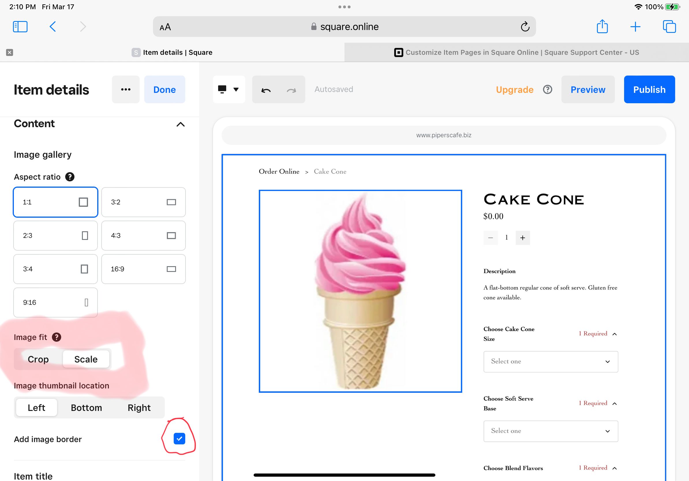Open Choose Cake Cone Size select dropdown
Image resolution: width=689 pixels, height=481 pixels.
551,362
